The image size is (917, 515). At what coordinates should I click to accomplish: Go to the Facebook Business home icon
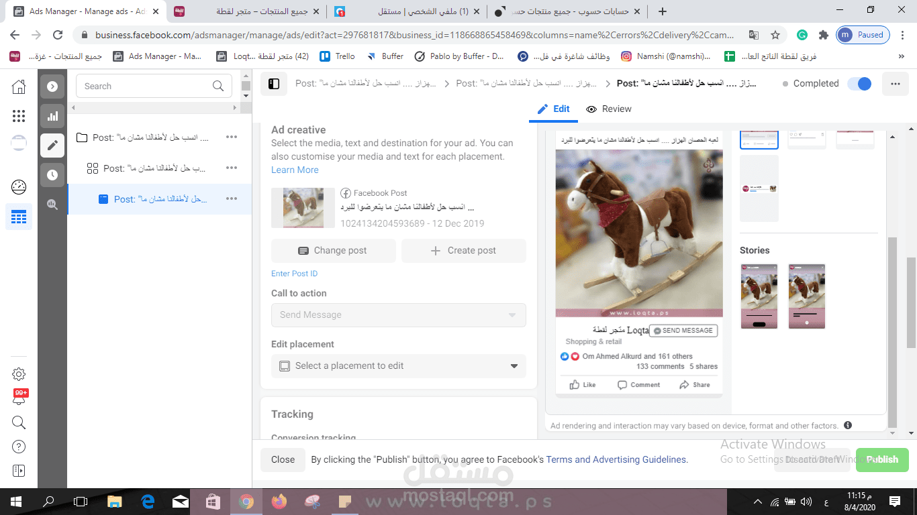[x=19, y=87]
